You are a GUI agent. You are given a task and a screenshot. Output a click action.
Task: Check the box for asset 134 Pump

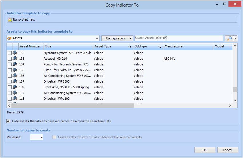click(x=10, y=64)
